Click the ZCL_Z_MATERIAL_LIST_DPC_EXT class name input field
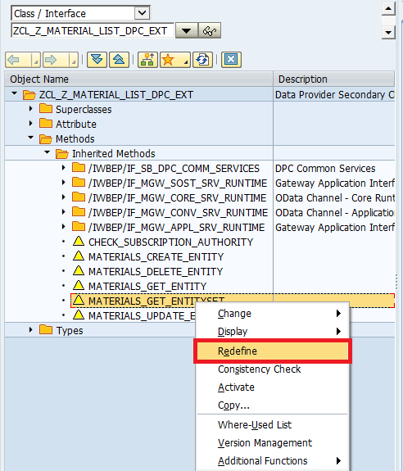Image resolution: width=403 pixels, height=471 pixels. click(x=93, y=30)
